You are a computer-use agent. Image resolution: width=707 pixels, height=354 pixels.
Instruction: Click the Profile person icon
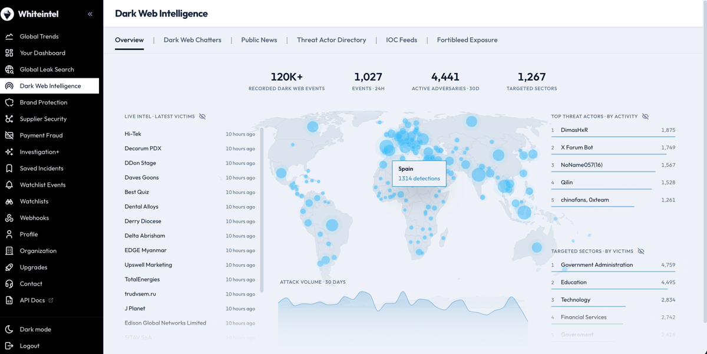coord(9,234)
